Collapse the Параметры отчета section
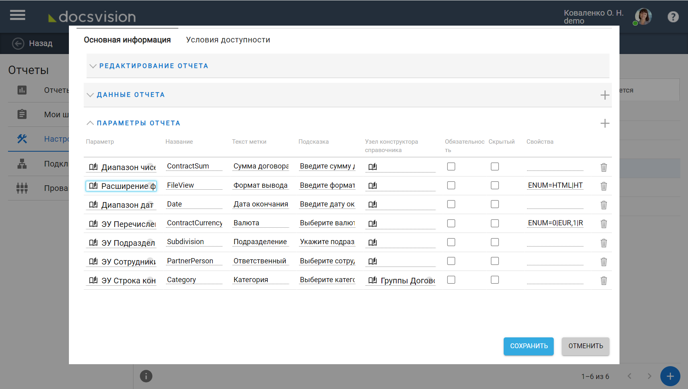 (138, 123)
